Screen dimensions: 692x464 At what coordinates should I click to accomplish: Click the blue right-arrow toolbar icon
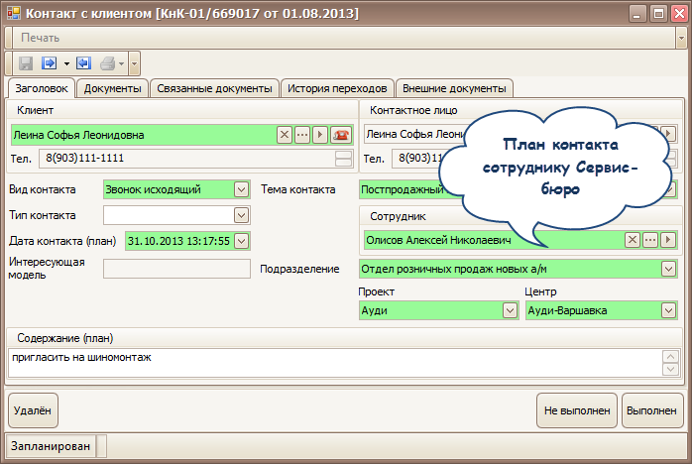coord(50,62)
